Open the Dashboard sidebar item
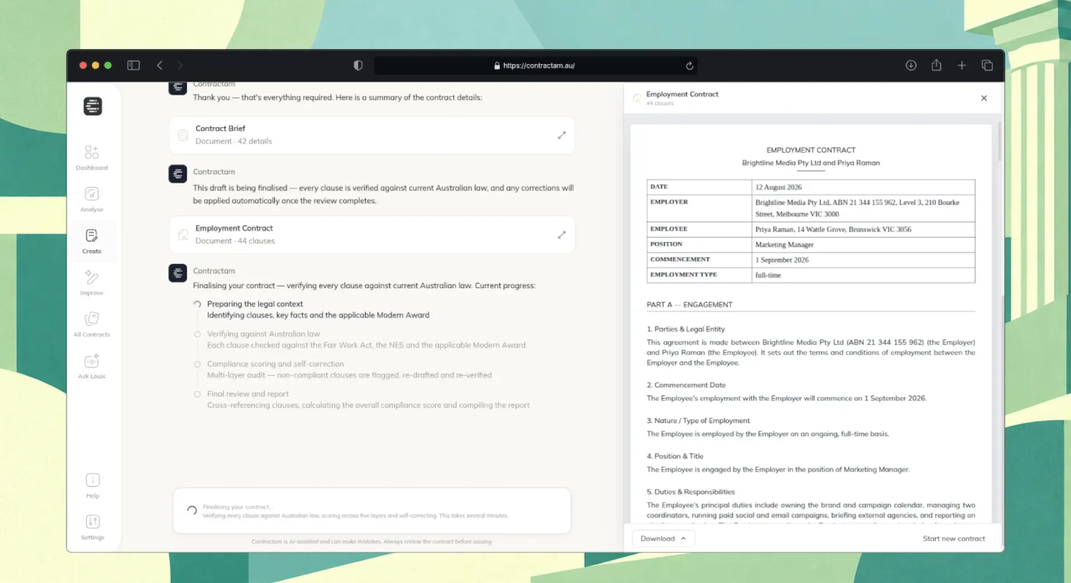Image resolution: width=1071 pixels, height=583 pixels. tap(92, 158)
